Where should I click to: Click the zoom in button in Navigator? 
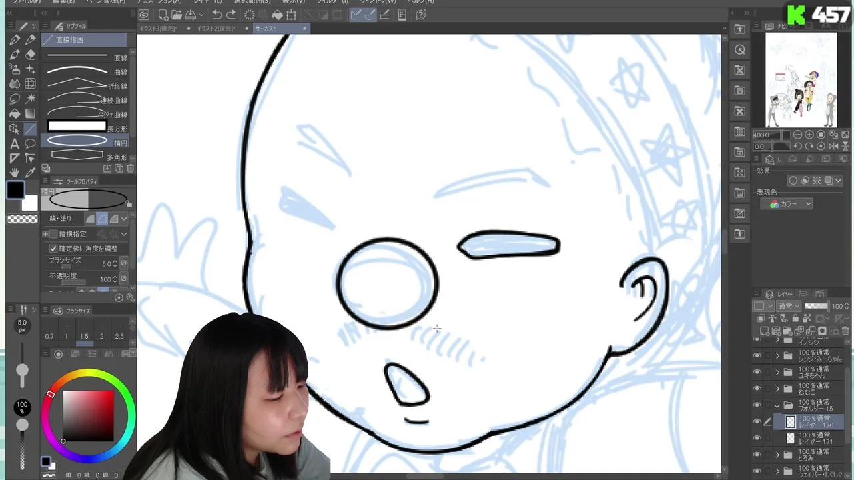pyautogui.click(x=809, y=135)
